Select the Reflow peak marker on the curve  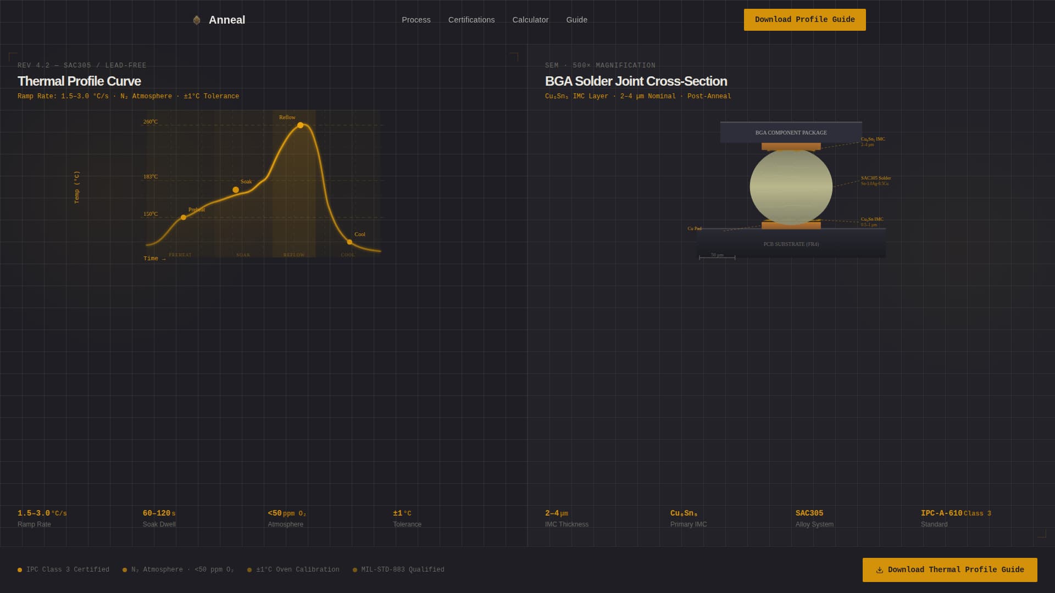(x=301, y=126)
